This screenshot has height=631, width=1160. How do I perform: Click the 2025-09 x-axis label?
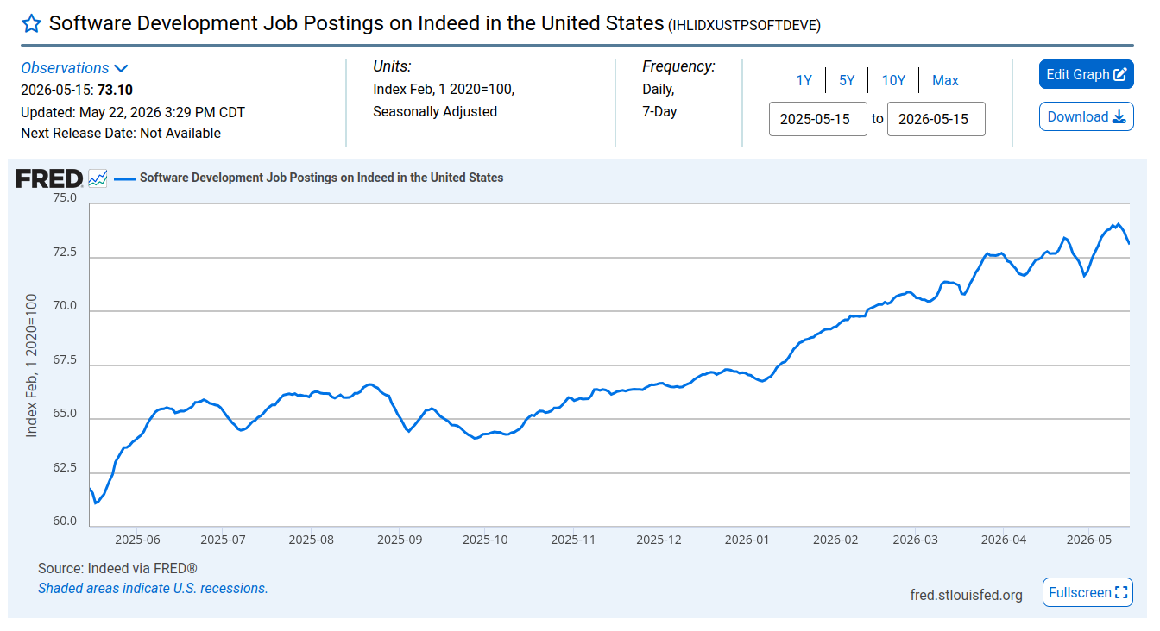pos(400,540)
